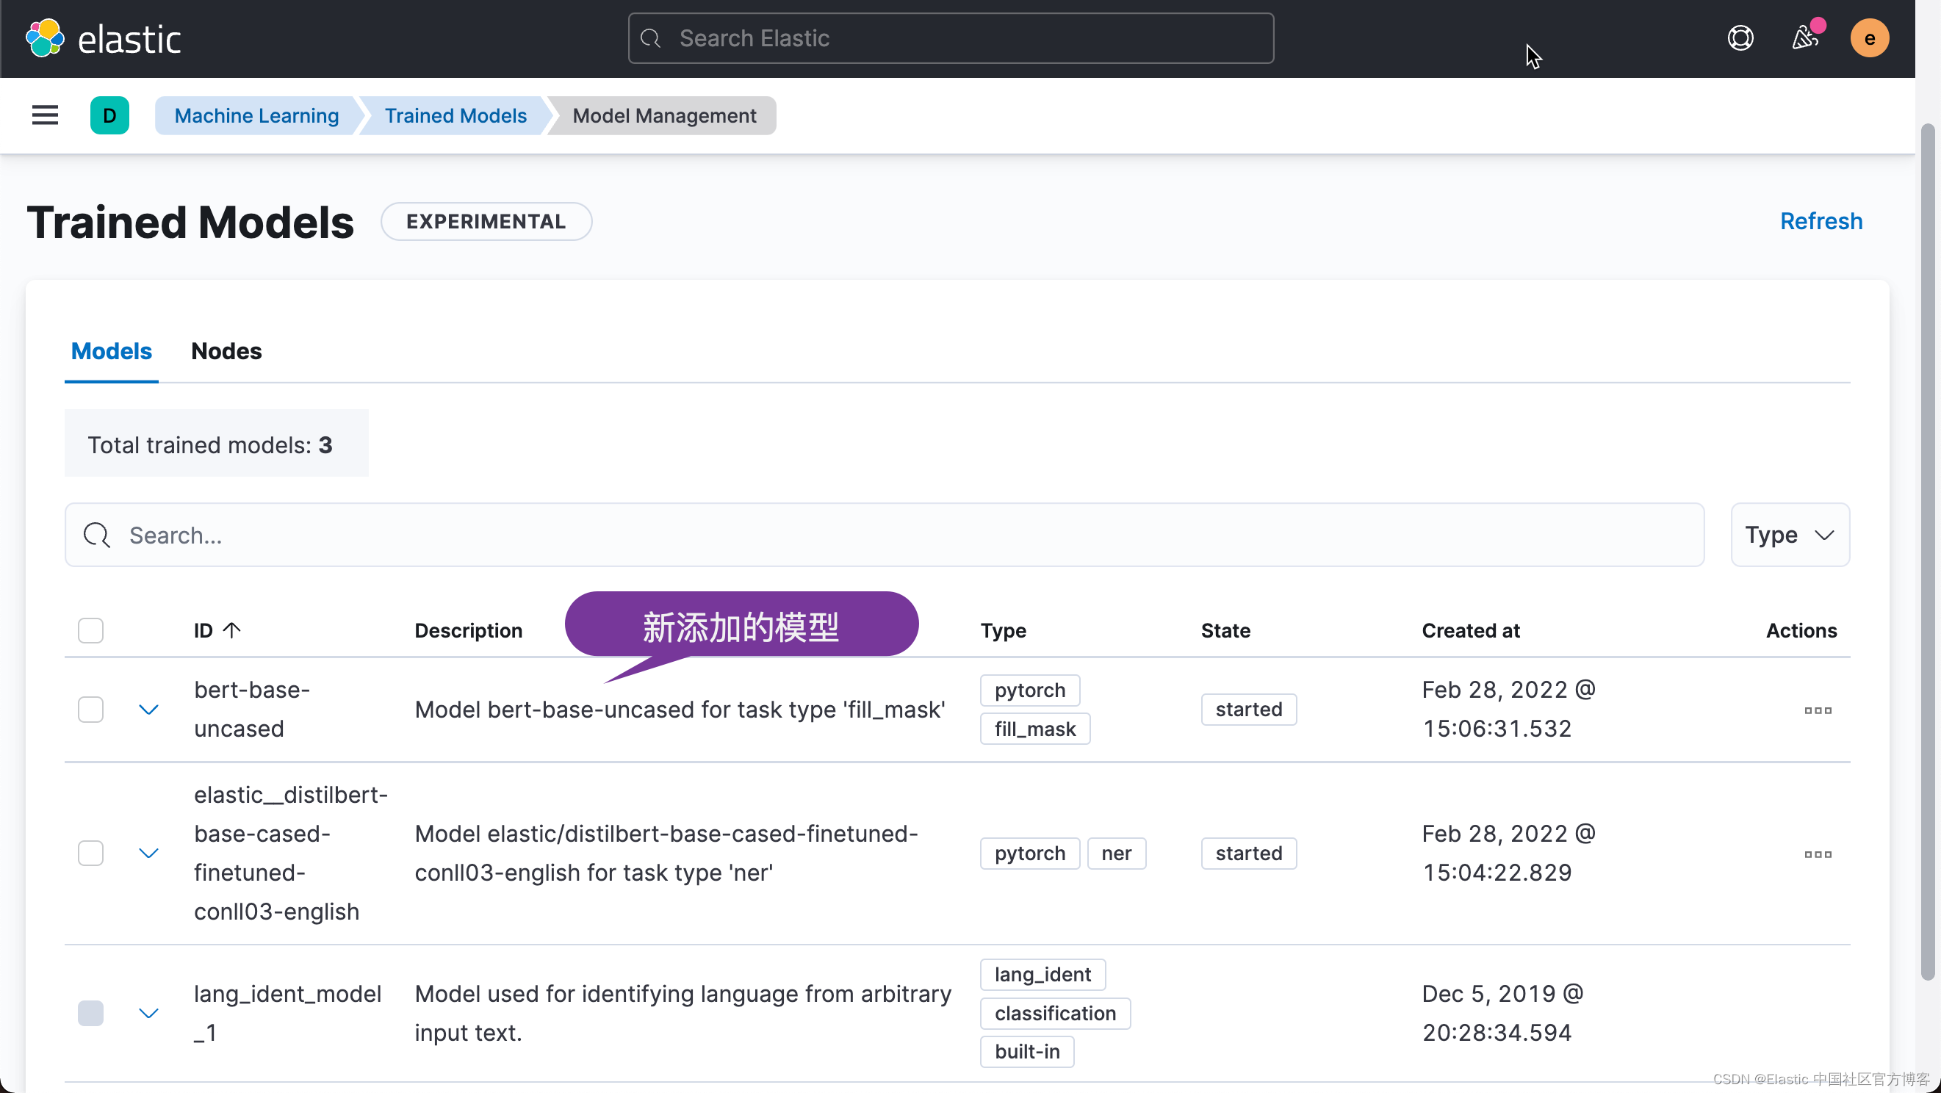Check the select-all models checkbox

pos(90,630)
